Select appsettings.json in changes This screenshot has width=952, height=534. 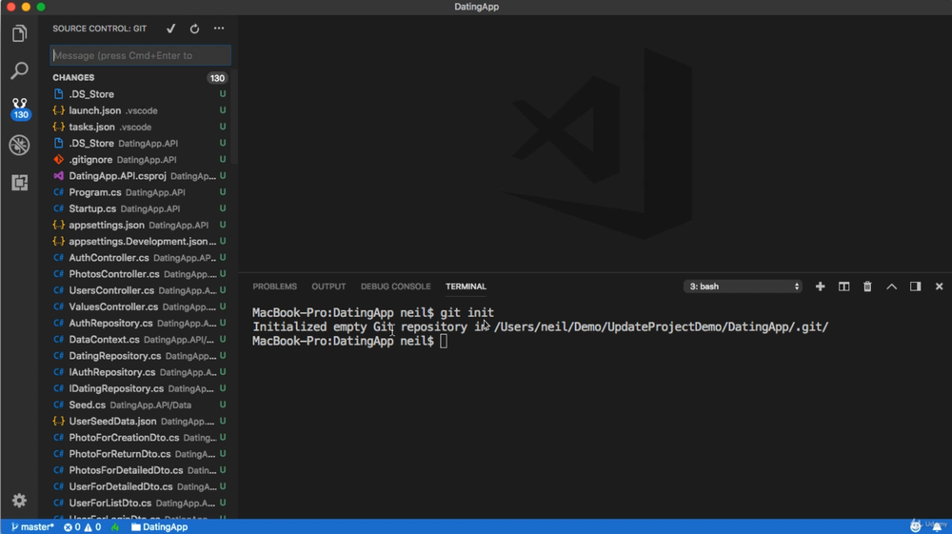point(139,226)
